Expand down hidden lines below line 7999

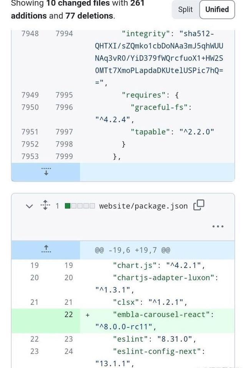46,172
